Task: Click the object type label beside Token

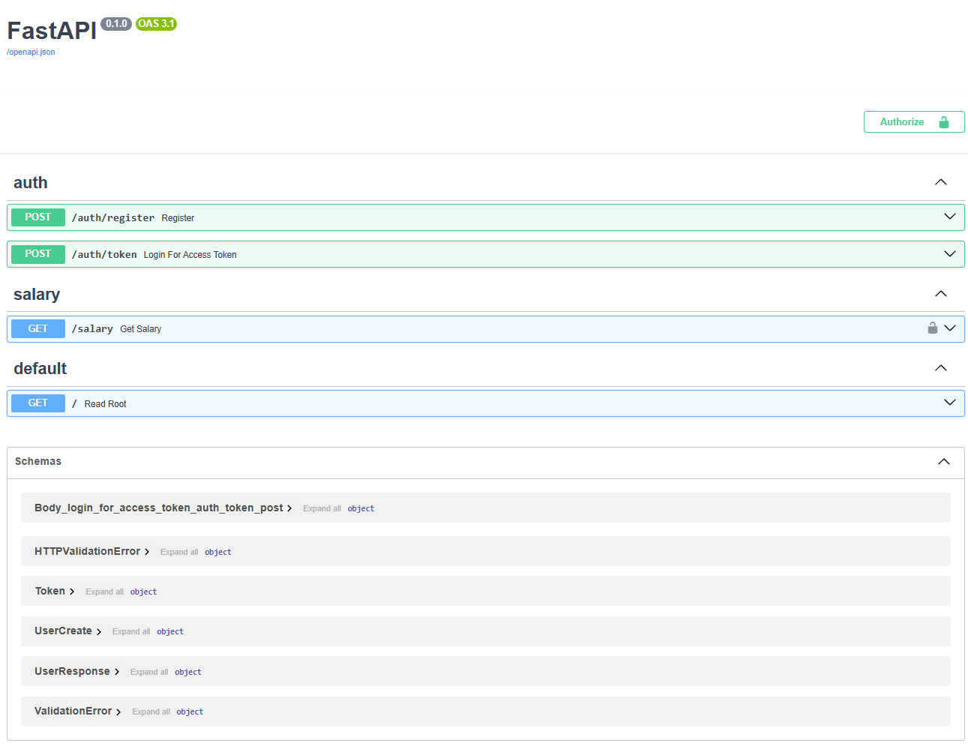Action: pos(144,592)
